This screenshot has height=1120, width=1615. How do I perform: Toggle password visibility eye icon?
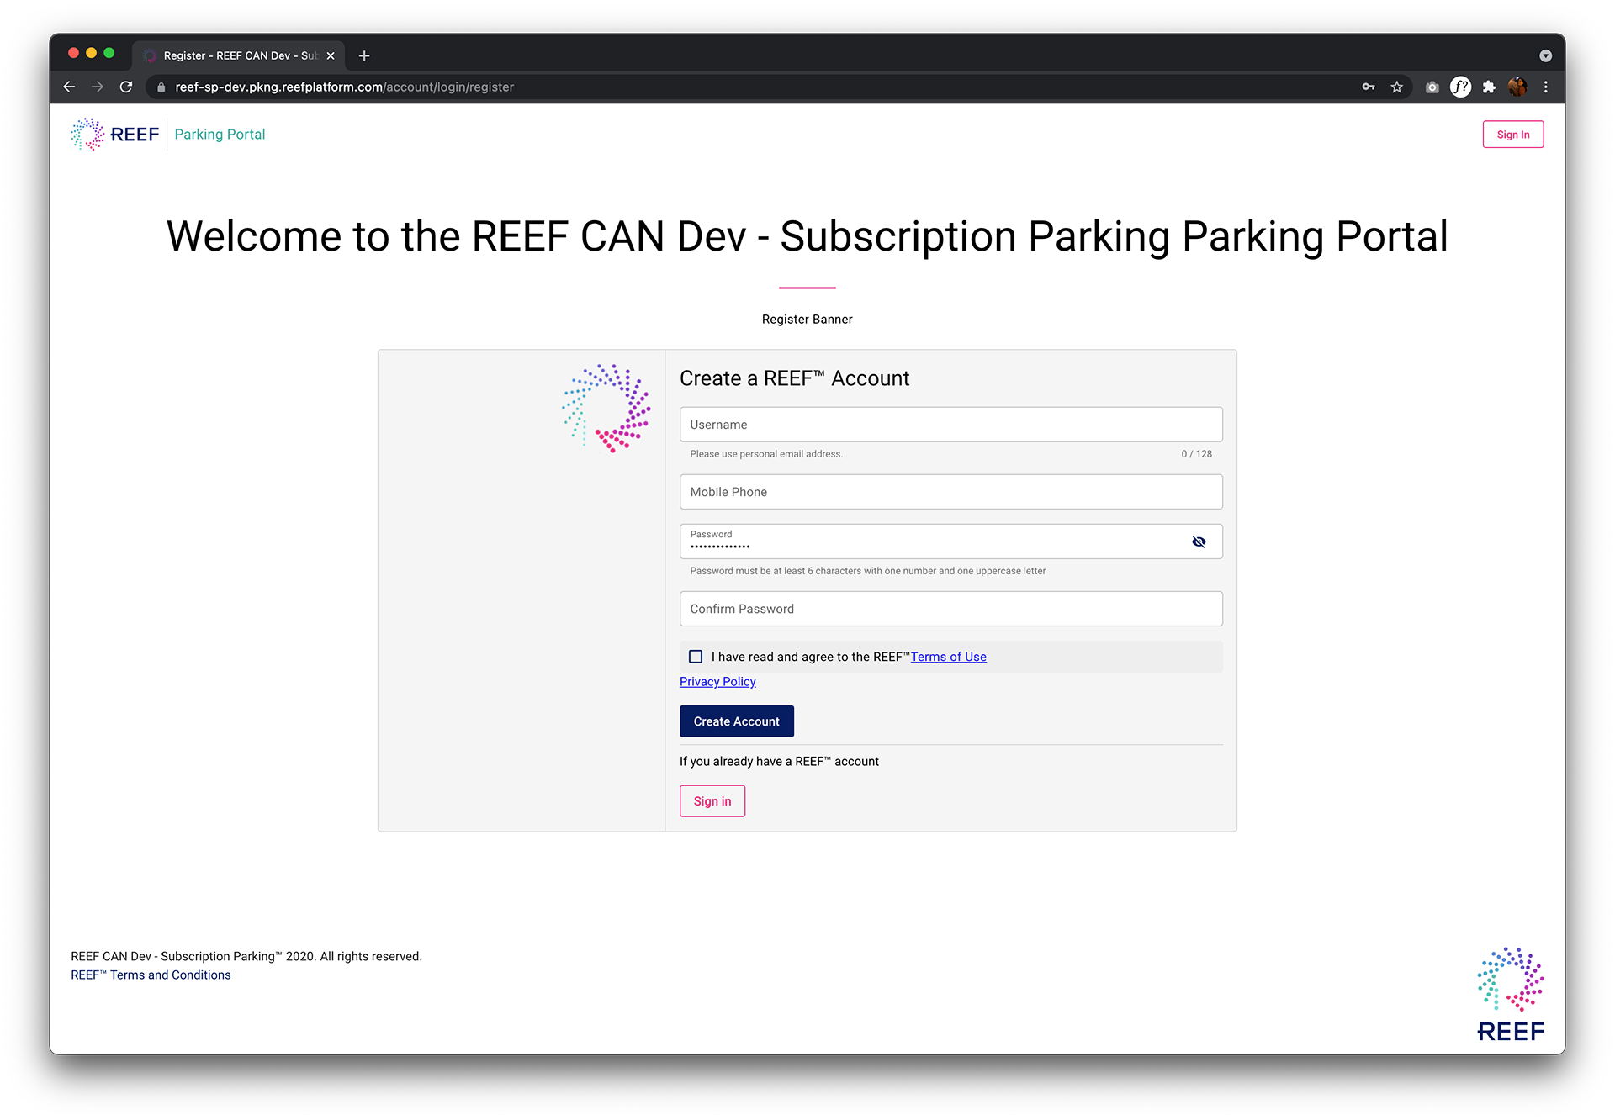click(x=1199, y=542)
